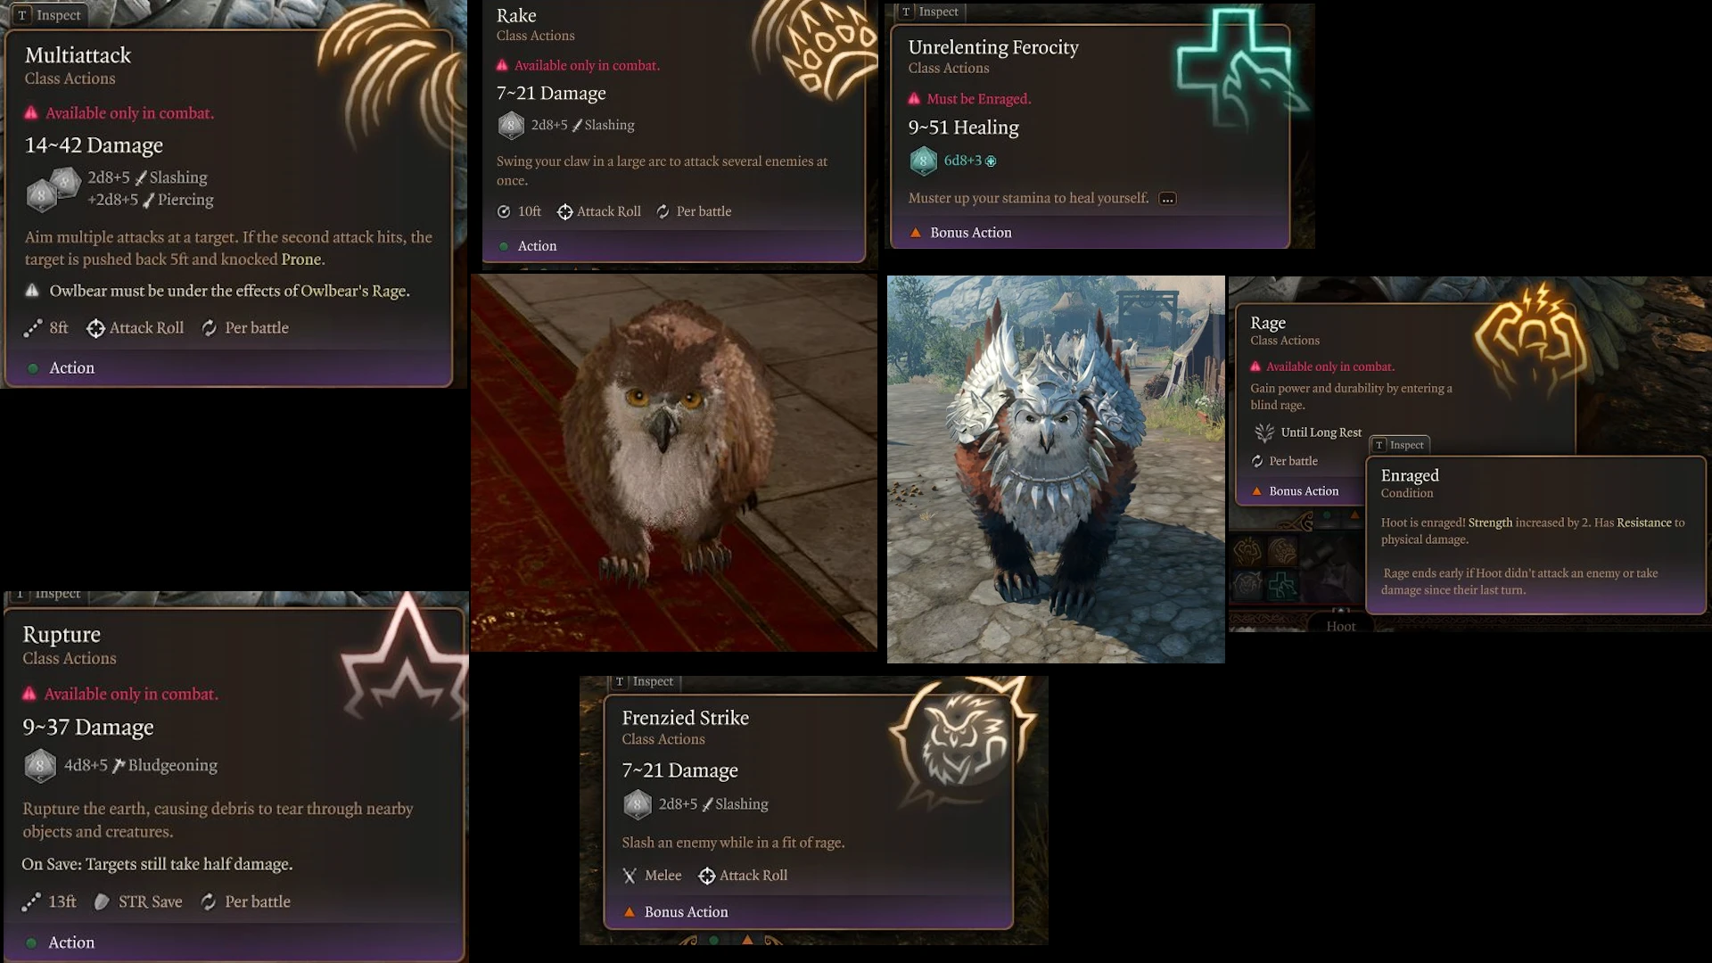
Task: Click the 'Resistance' keyword in Enraged tooltip
Action: (1644, 523)
